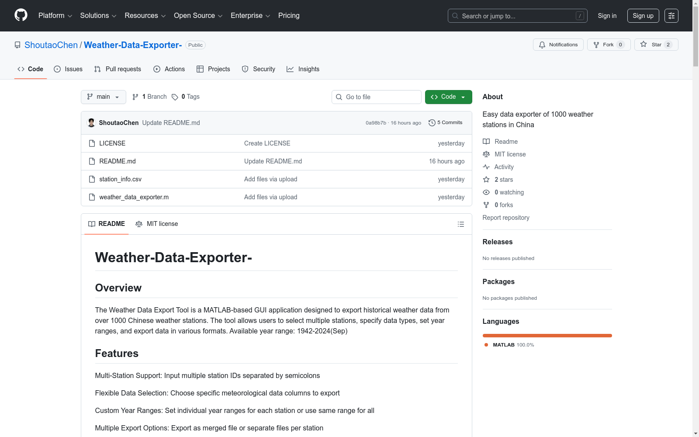Click the repository icon beside ShoutaoChen

point(17,45)
